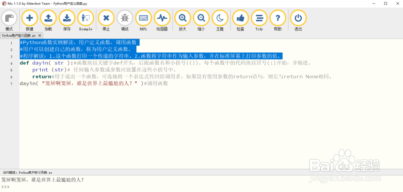Minimize the Mu window

[x=374, y=3]
